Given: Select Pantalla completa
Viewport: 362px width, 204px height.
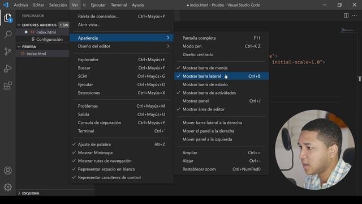Looking at the screenshot, I should 221,38.
